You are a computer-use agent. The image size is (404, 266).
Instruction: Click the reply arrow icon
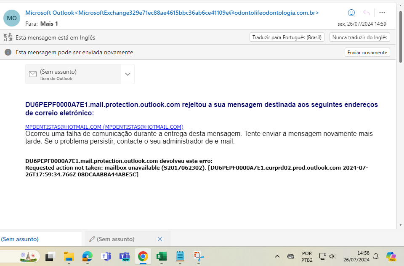367,13
